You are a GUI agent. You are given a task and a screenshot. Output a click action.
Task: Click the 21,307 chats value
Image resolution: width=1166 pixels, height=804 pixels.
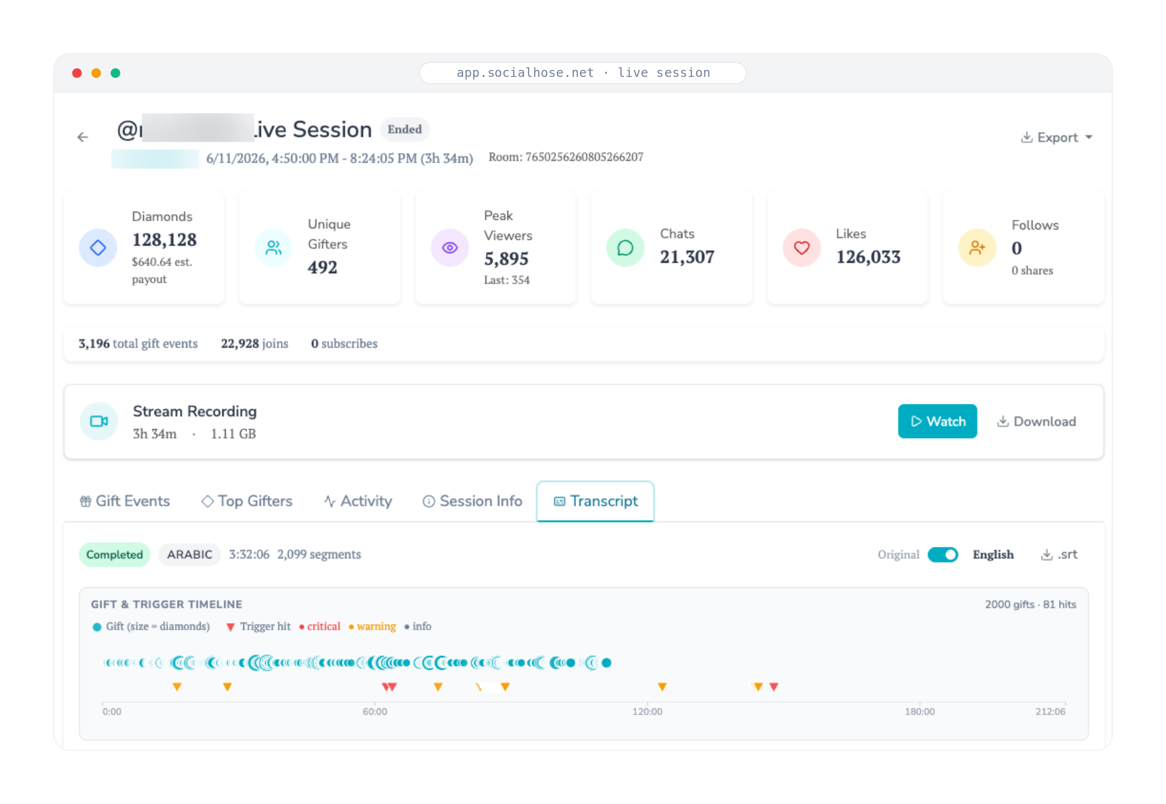(687, 257)
